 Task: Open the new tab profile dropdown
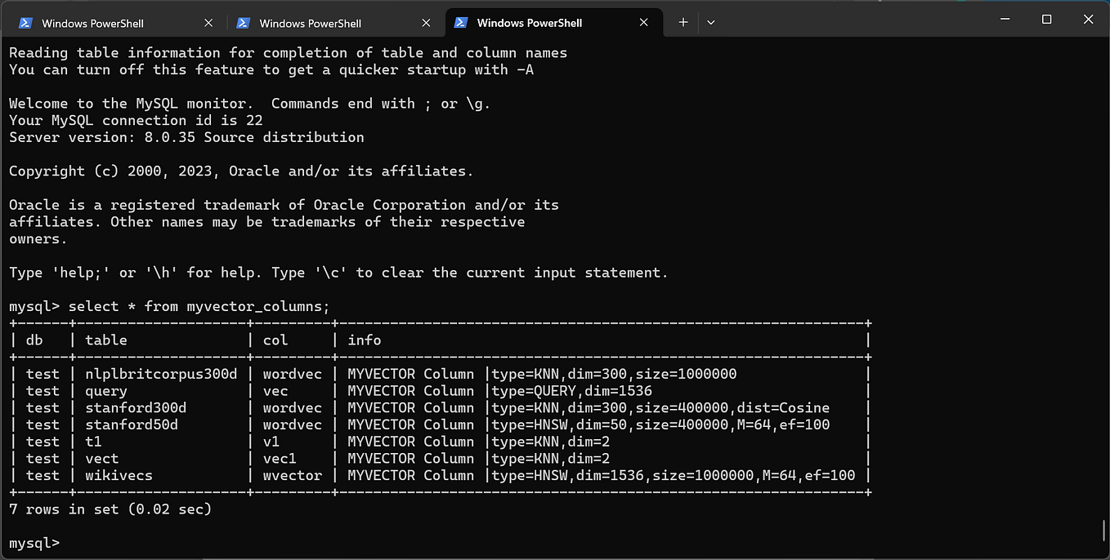(711, 23)
